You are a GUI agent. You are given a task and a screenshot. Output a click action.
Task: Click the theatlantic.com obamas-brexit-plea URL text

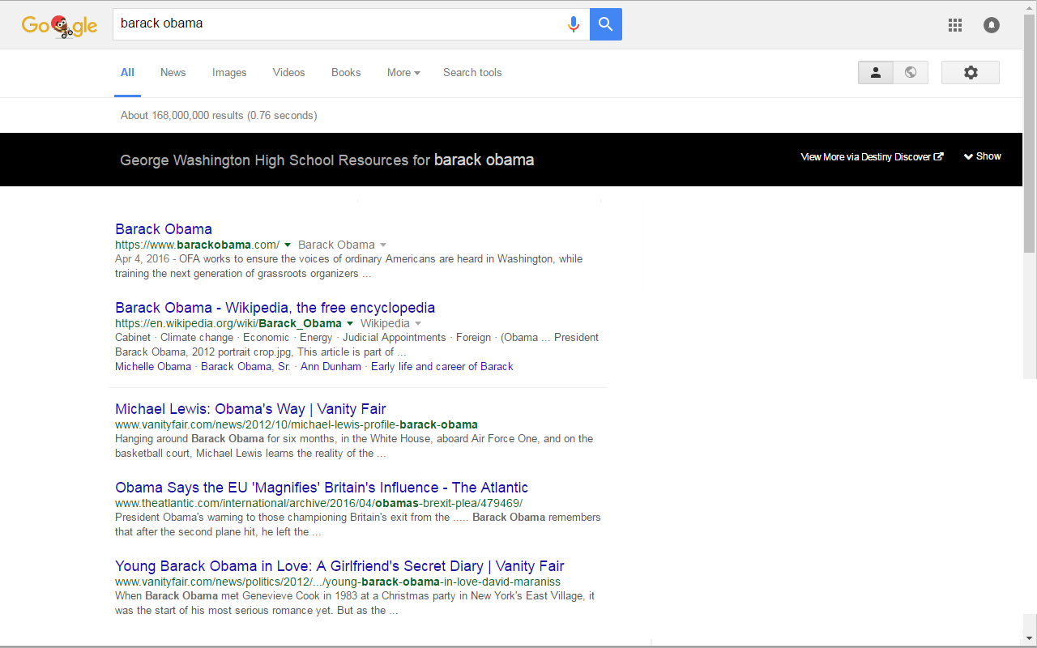click(318, 503)
